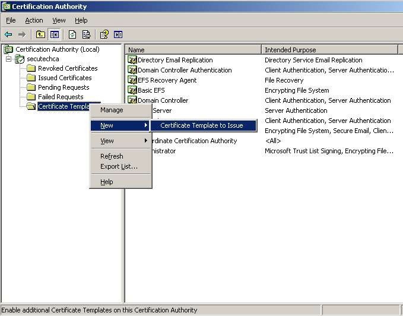The width and height of the screenshot is (403, 316).
Task: Choose Help in the context menu
Action: 120,182
